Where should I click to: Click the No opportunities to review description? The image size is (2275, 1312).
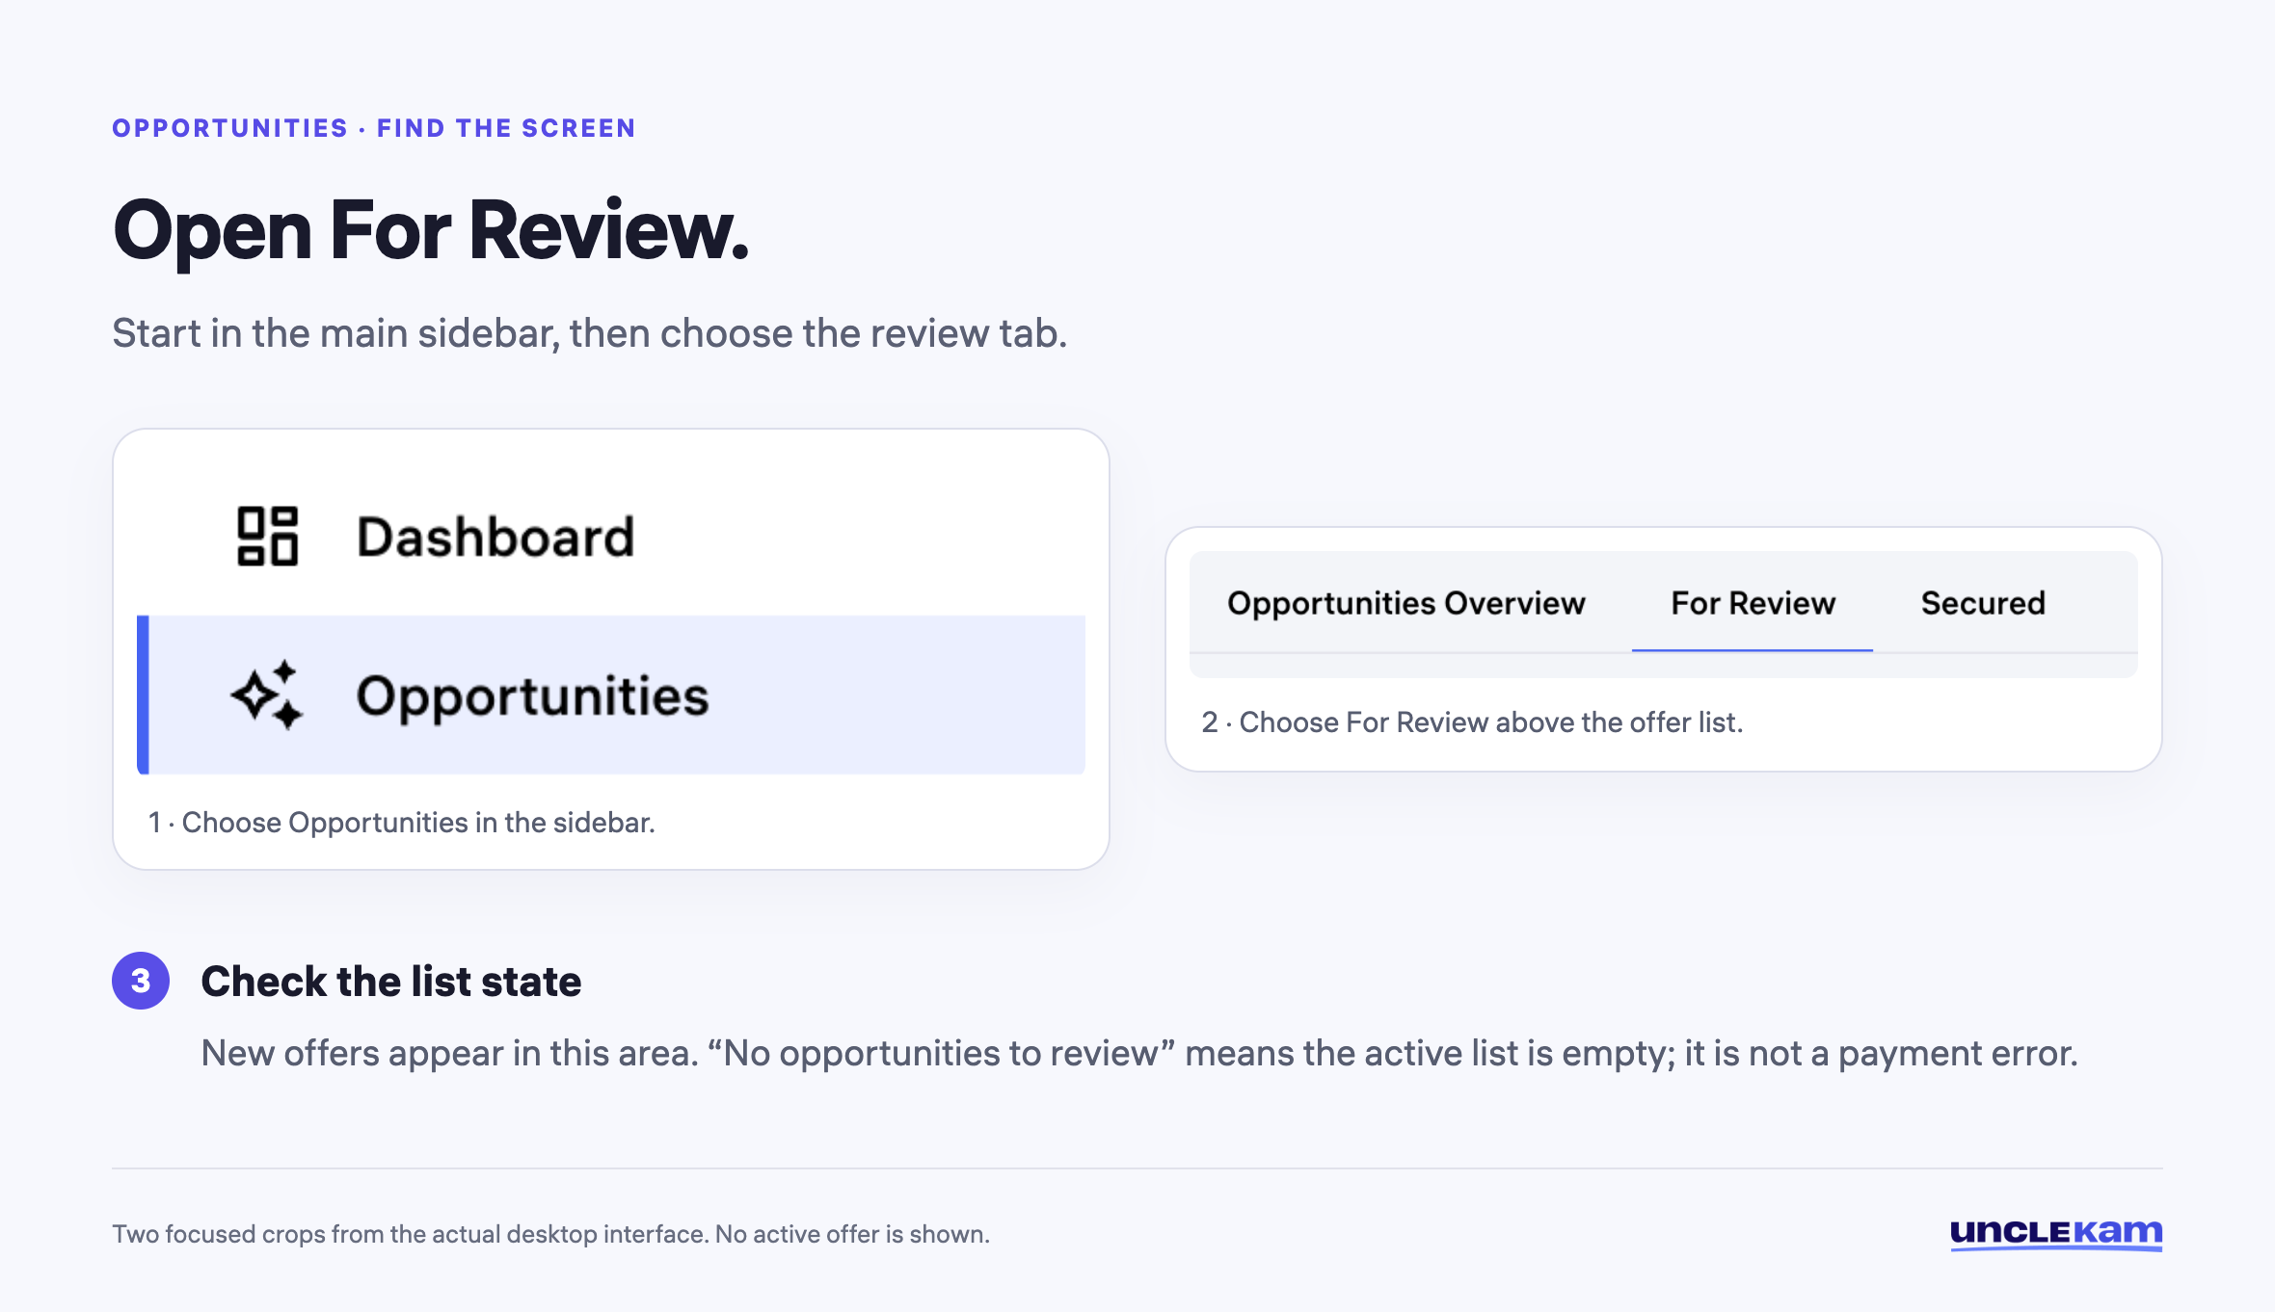coord(1139,1053)
